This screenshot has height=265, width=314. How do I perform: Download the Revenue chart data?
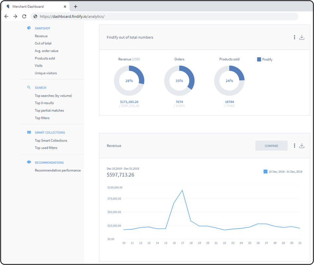pyautogui.click(x=301, y=146)
